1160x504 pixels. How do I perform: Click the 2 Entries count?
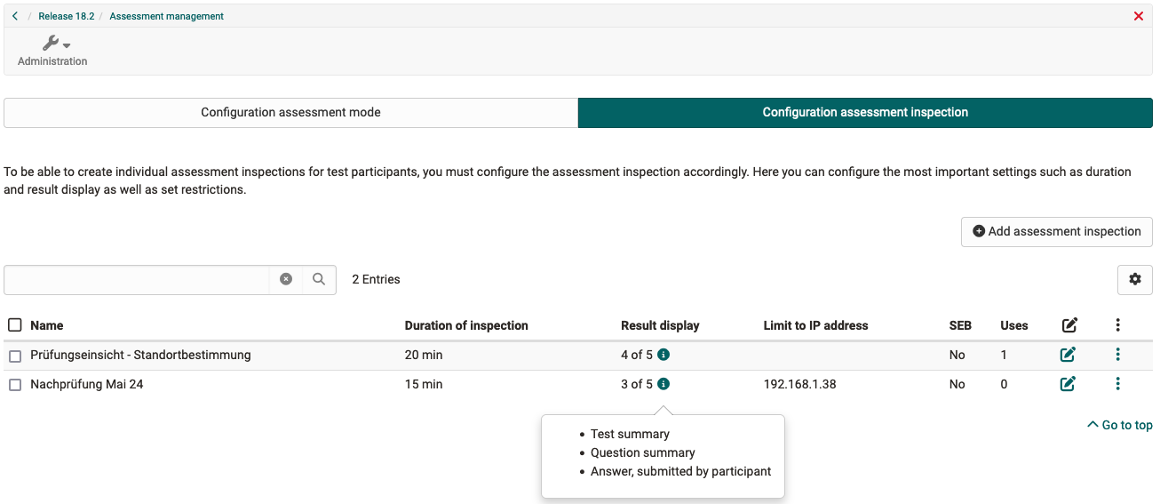376,279
